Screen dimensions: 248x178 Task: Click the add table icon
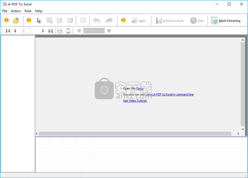point(49,20)
